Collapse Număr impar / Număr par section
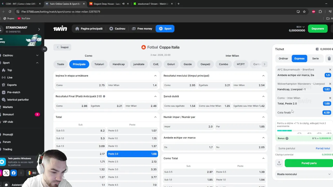Image resolution: width=333 pixels, height=187 pixels. 263,117
